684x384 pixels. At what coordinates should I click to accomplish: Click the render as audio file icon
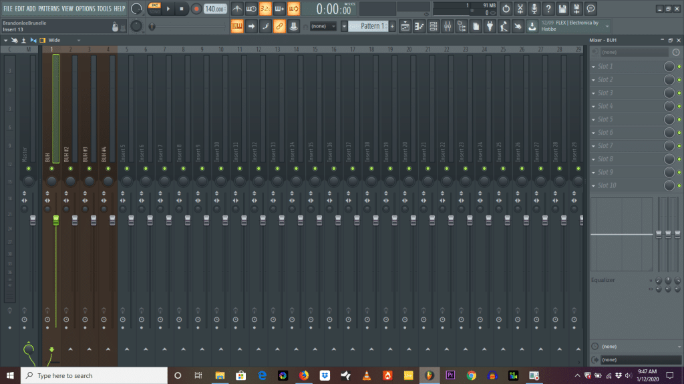coord(576,9)
